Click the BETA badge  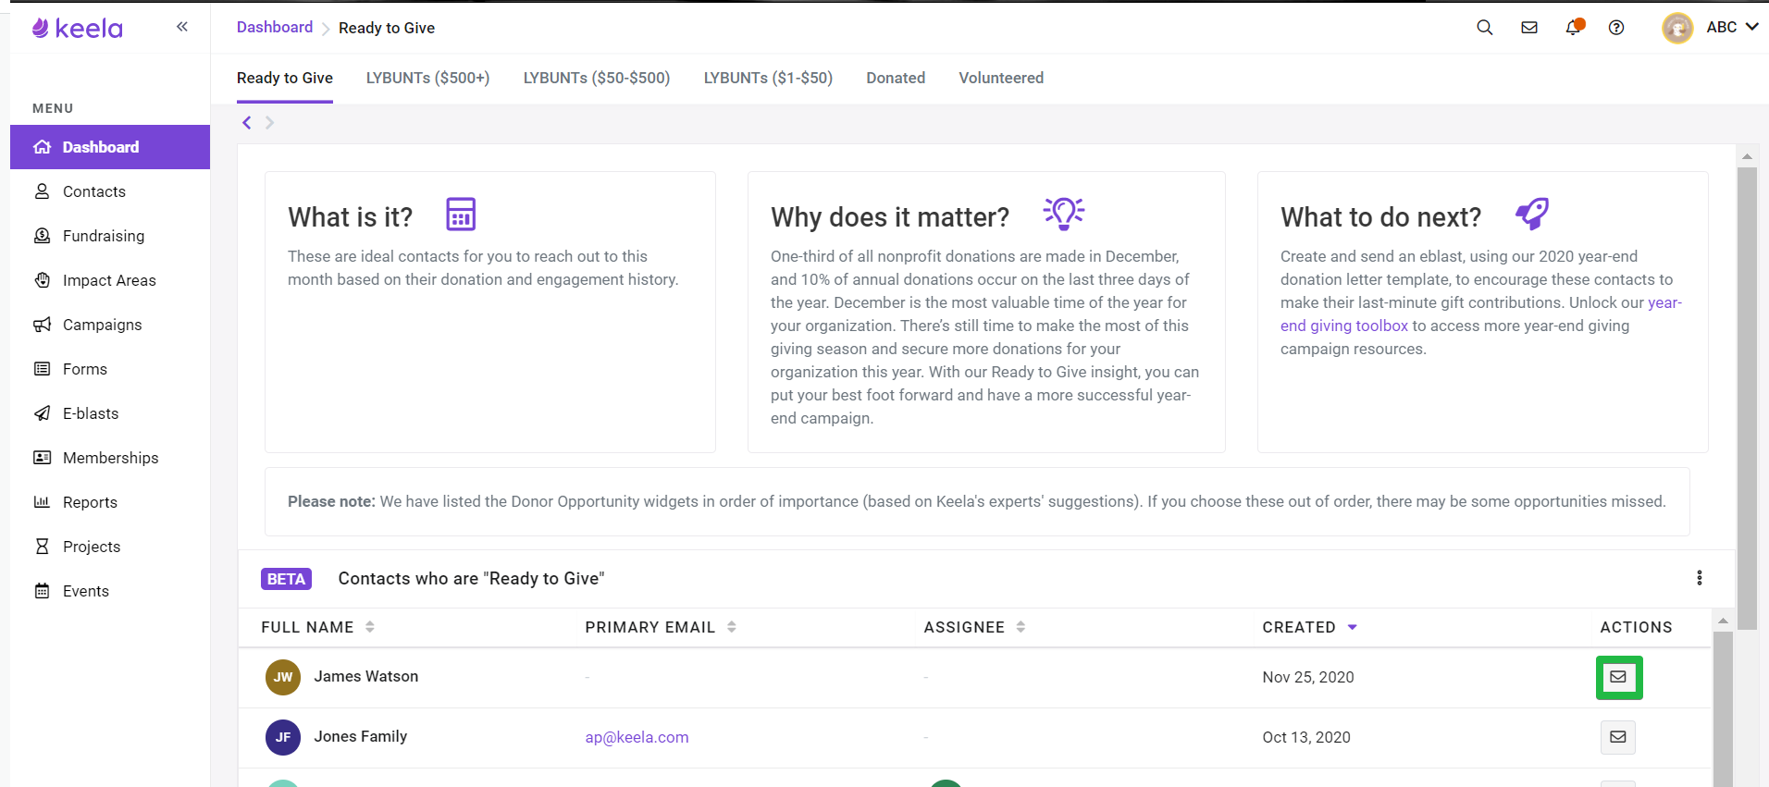pos(286,579)
